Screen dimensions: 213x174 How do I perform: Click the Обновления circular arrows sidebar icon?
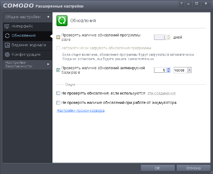point(7,36)
